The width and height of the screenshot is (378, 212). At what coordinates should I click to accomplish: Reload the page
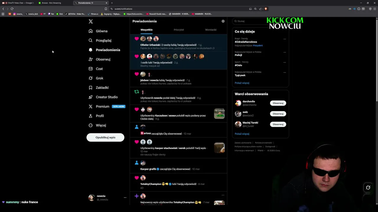tap(12, 9)
